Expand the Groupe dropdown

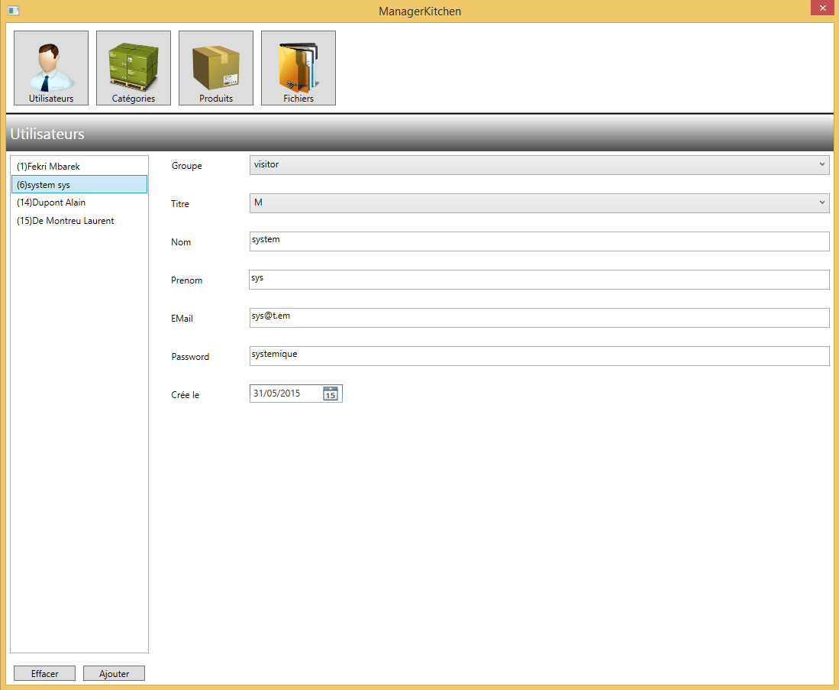click(x=539, y=165)
